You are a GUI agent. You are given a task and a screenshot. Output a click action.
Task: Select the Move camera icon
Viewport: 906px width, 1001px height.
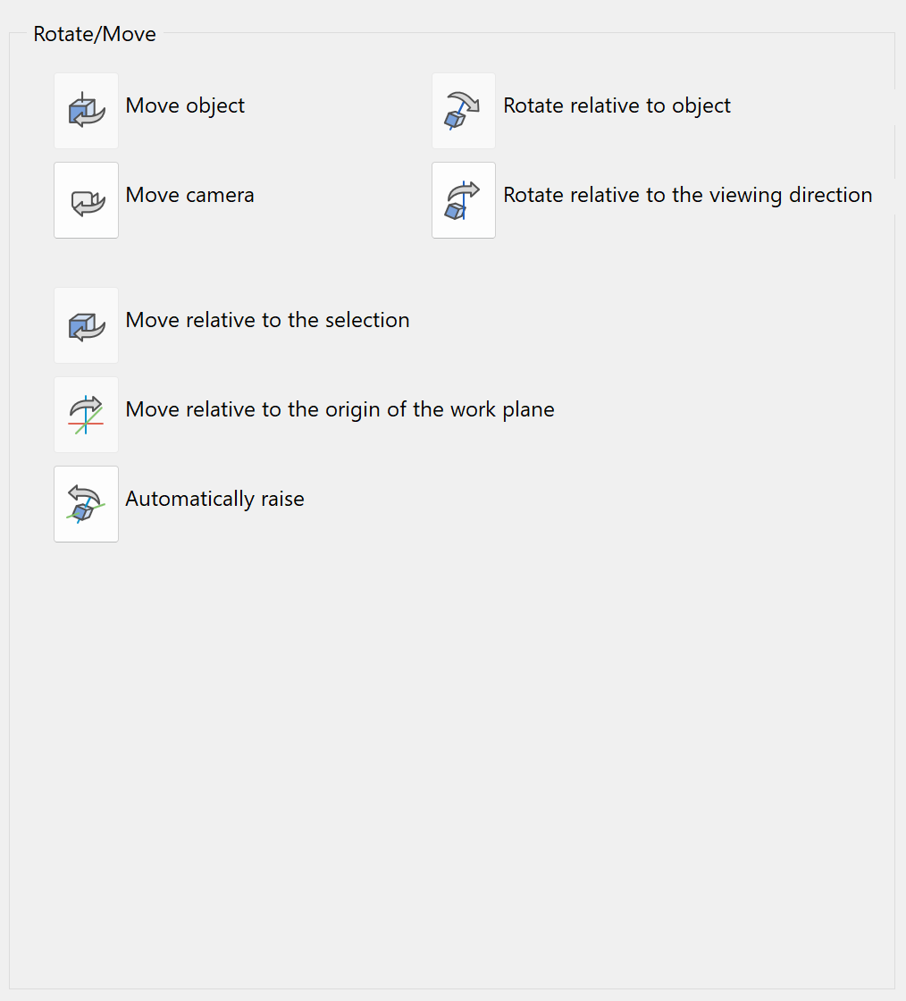(86, 200)
